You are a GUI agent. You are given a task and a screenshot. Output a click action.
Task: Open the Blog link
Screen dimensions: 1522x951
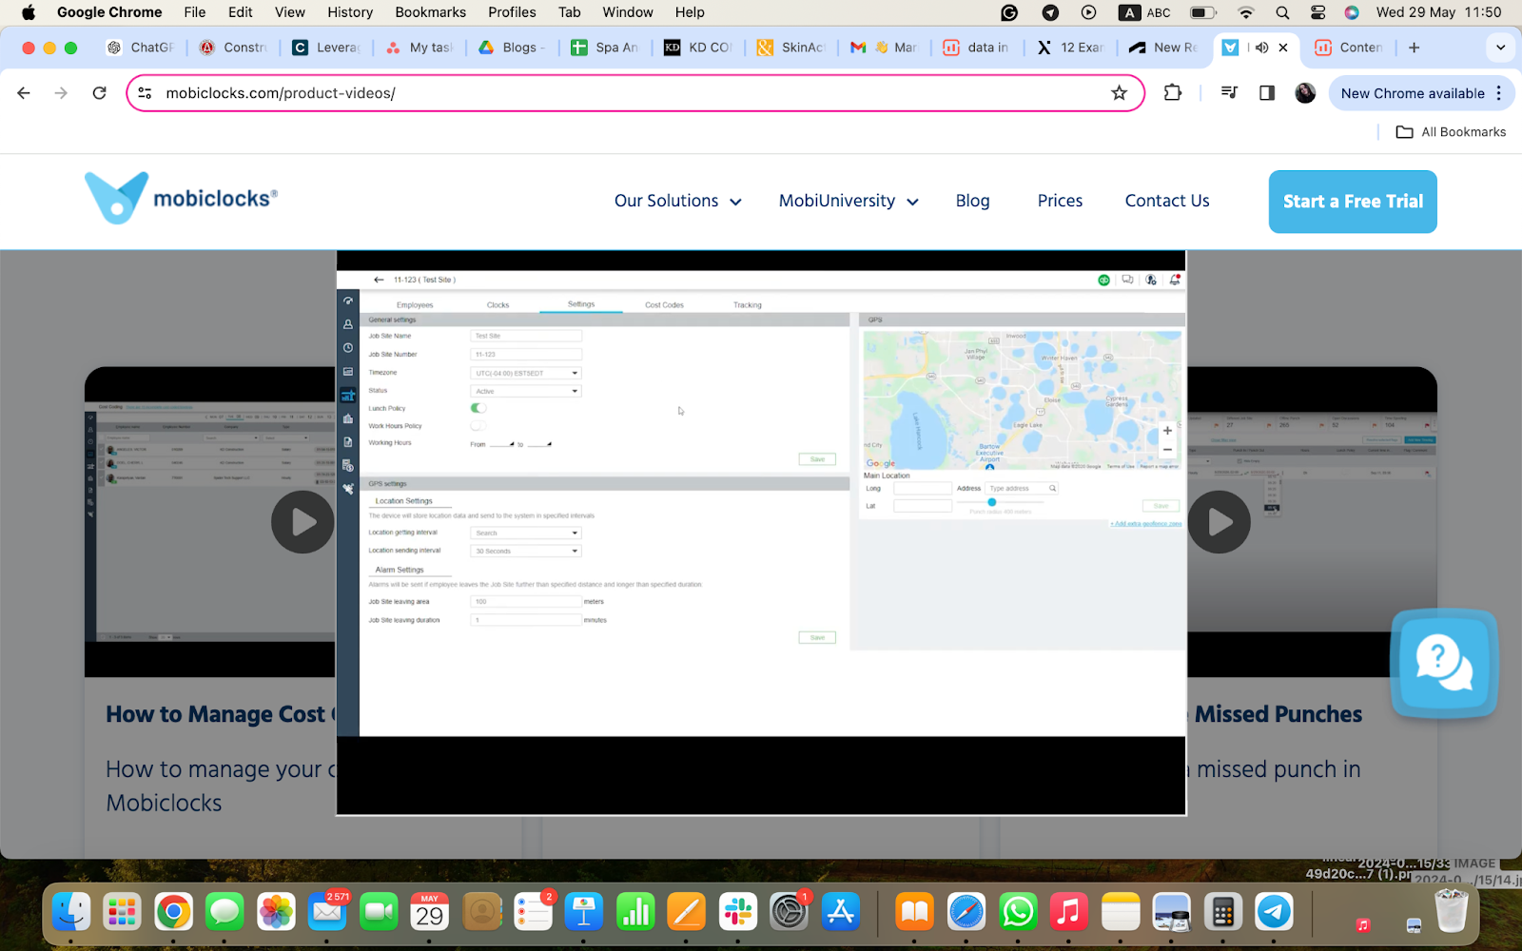(972, 201)
